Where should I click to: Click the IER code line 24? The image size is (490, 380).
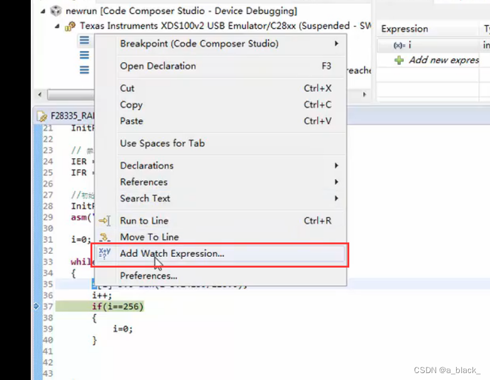point(82,161)
